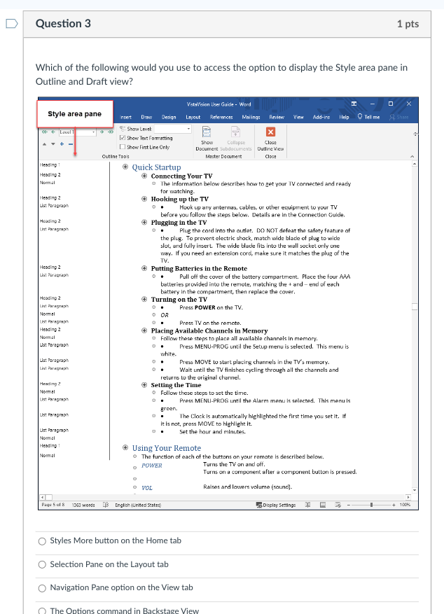The height and width of the screenshot is (614, 444).
Task: Click the blue plus Expand icon
Action: point(62,144)
